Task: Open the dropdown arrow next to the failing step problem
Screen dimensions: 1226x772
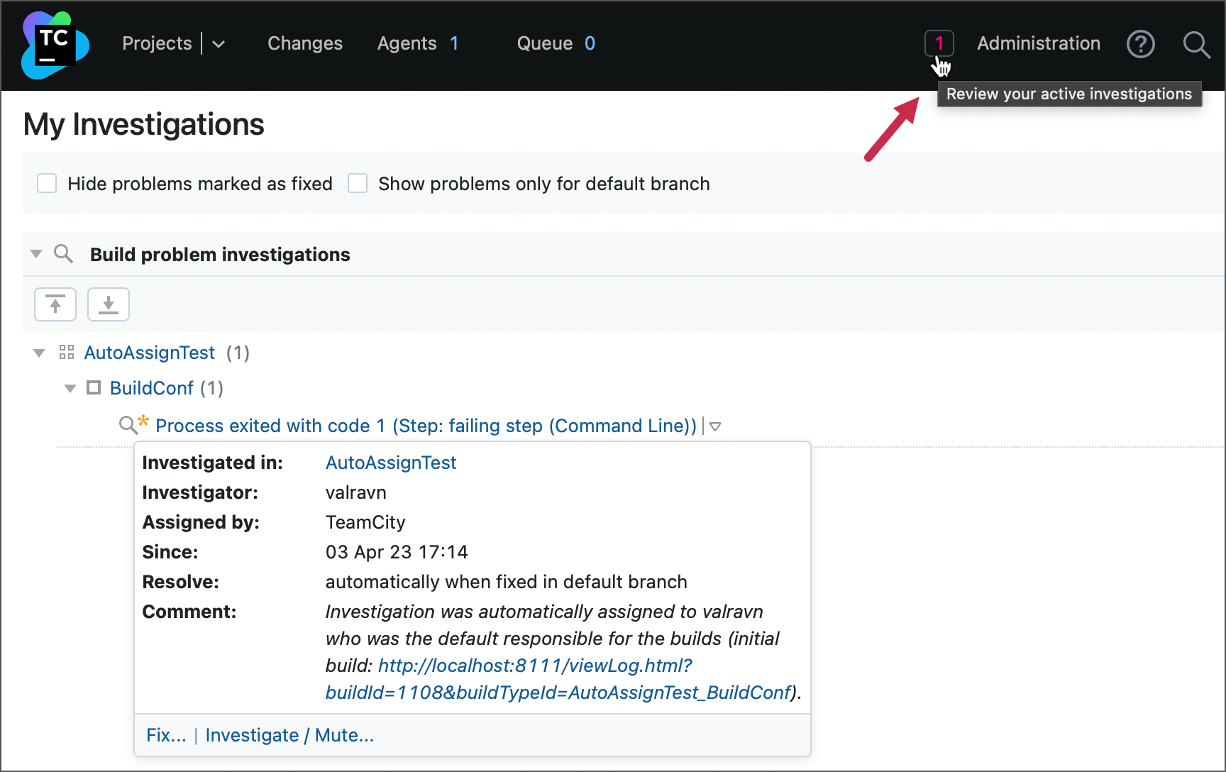Action: coord(716,426)
